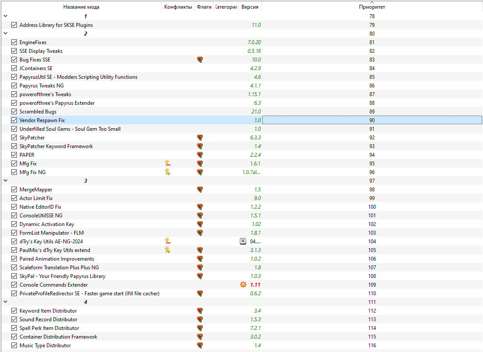Viewport: 483px width, 352px height.
Task: Collapse separator group 2
Action: tap(5, 33)
